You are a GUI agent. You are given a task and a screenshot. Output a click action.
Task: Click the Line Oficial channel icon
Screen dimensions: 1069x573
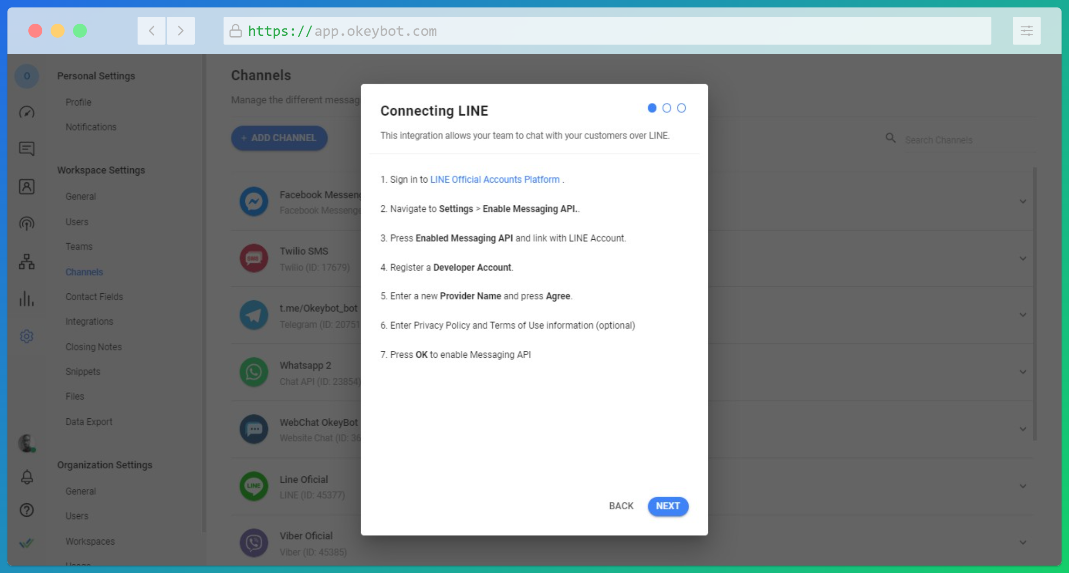pos(254,486)
